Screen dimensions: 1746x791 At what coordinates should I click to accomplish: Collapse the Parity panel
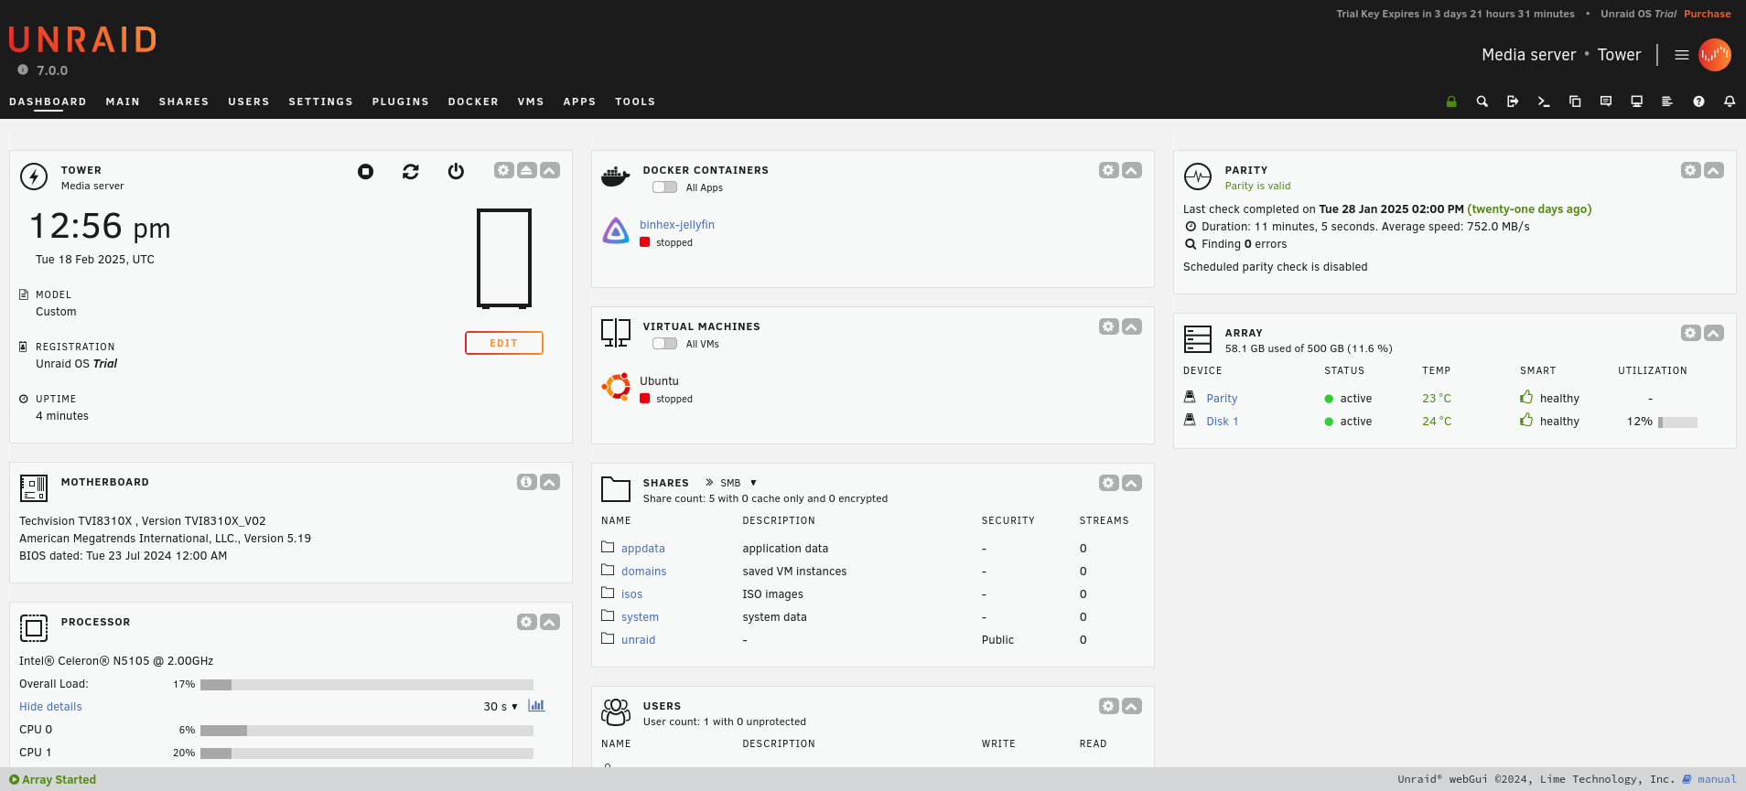[x=1714, y=170]
